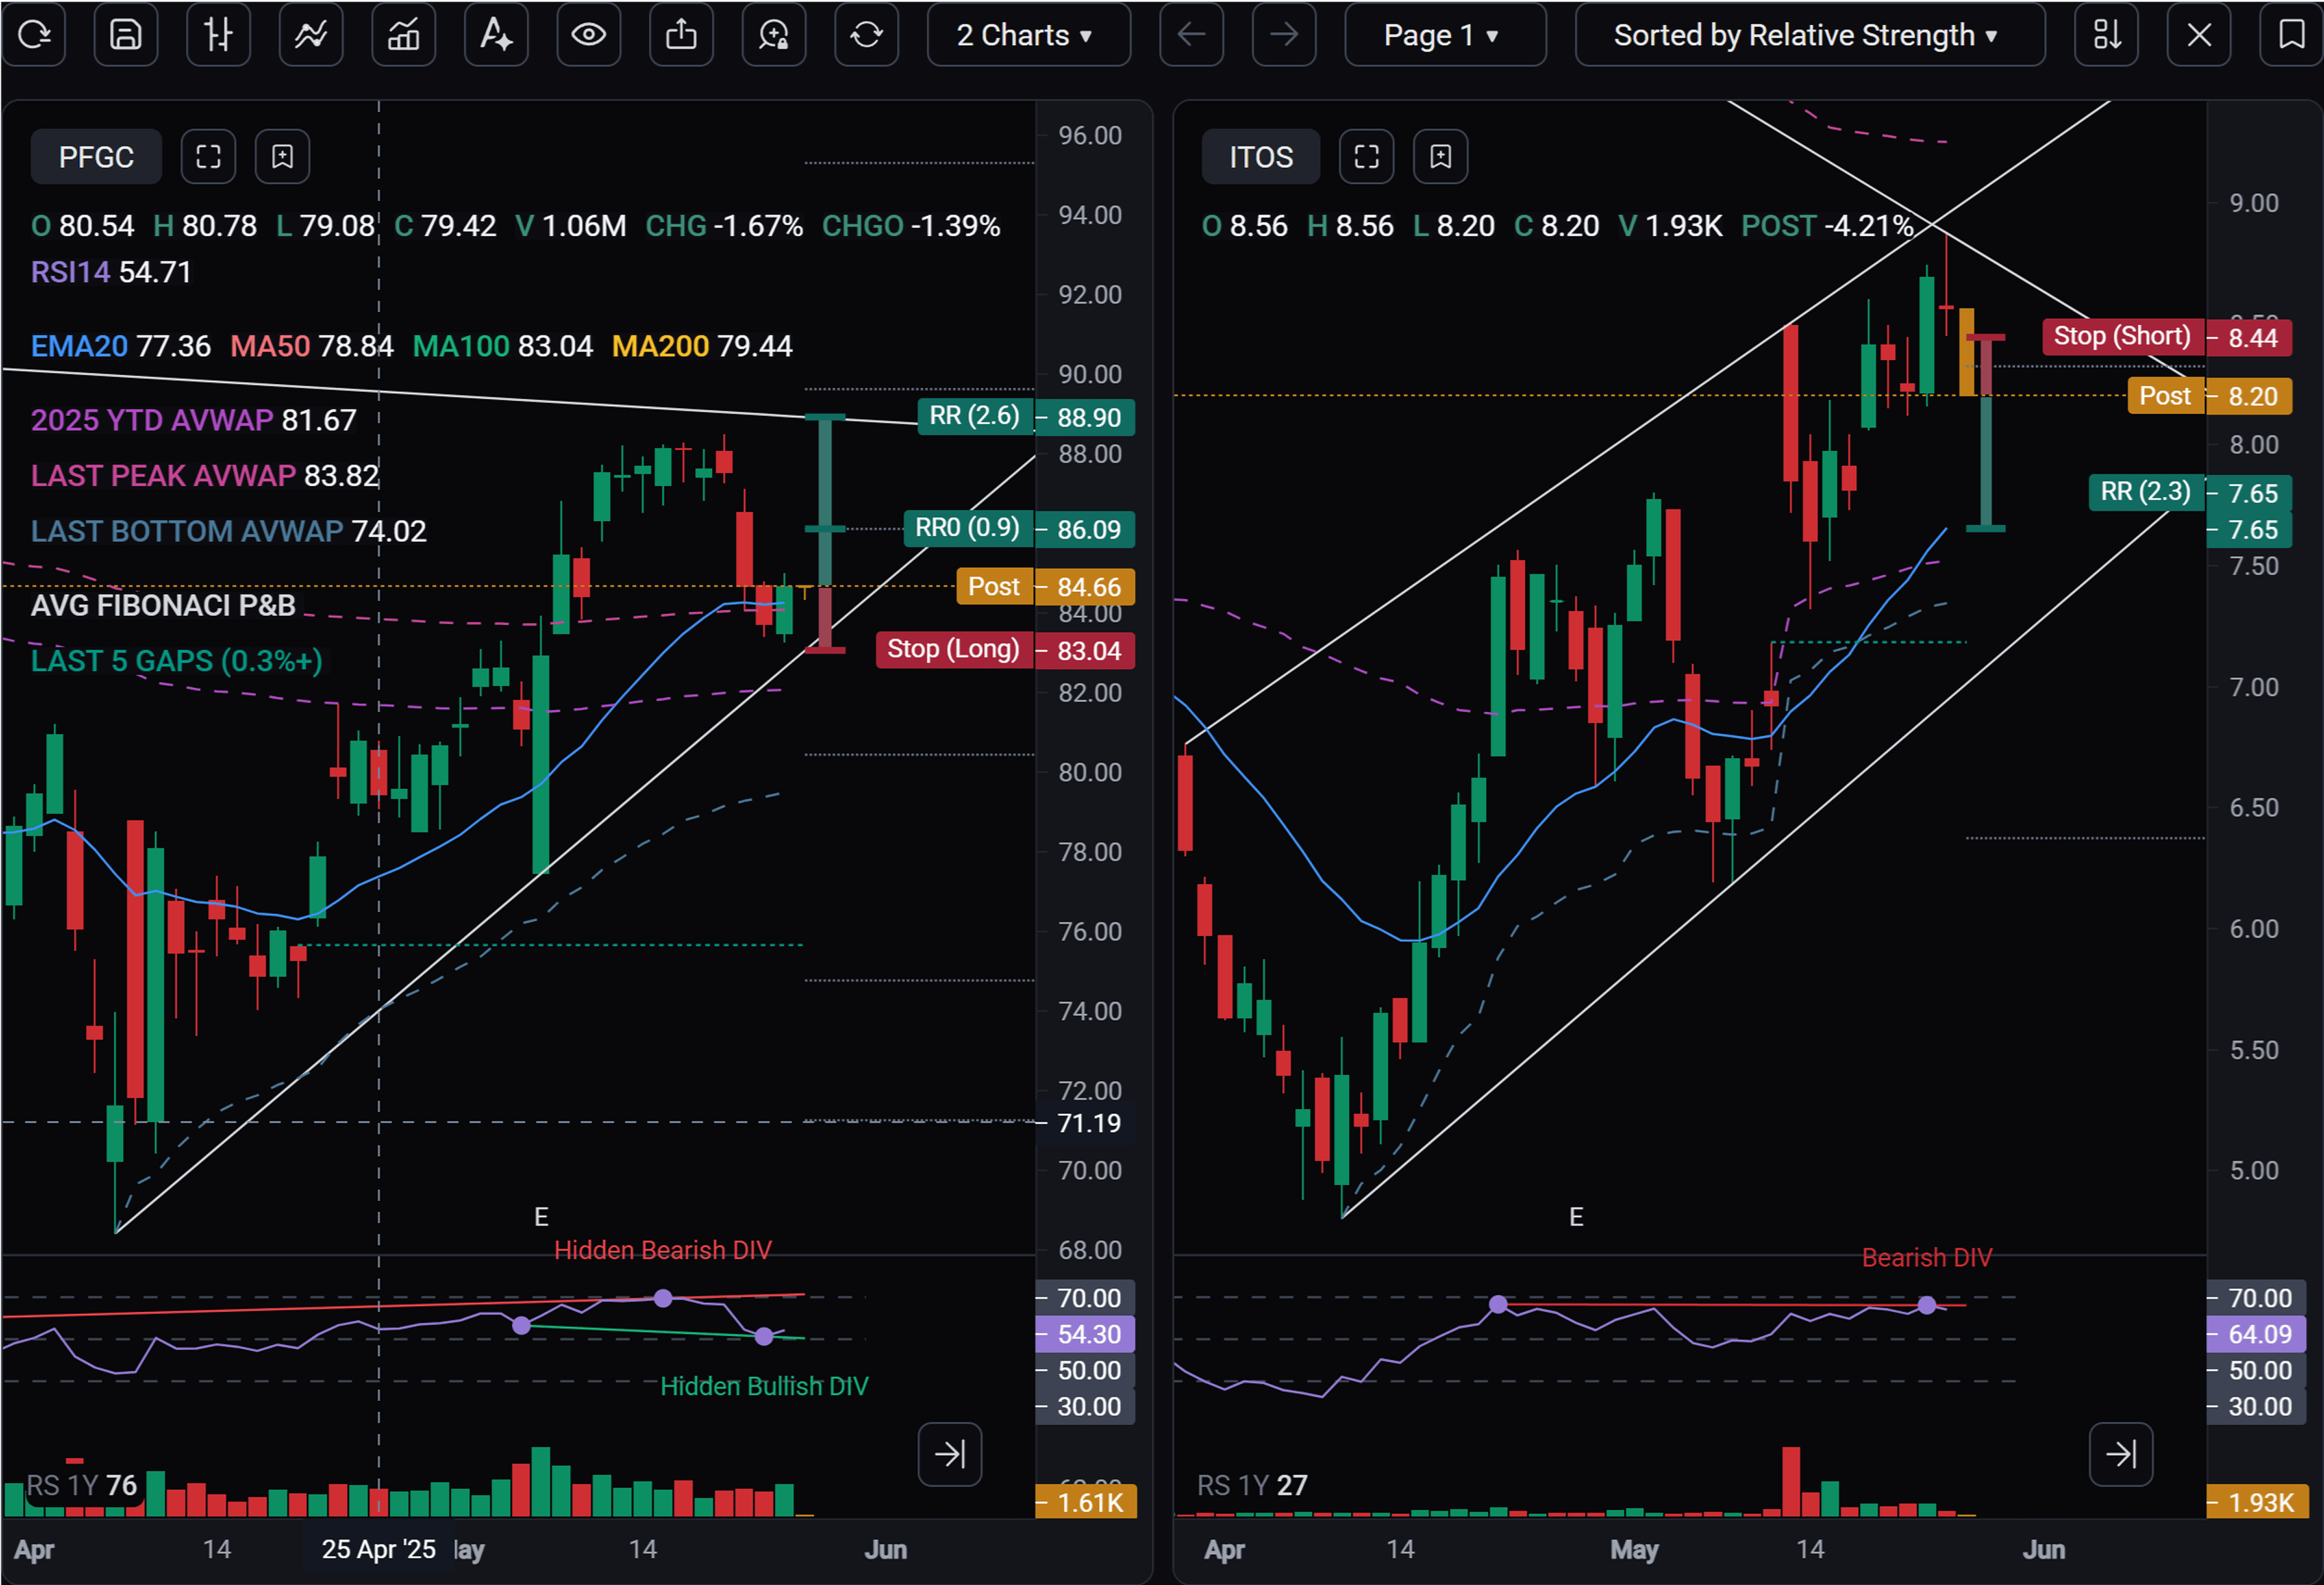Screen dimensions: 2324x1585
Task: Select the line chart drawing icon
Action: tap(311, 35)
